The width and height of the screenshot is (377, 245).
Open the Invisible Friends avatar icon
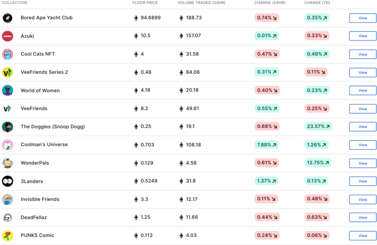click(7, 199)
